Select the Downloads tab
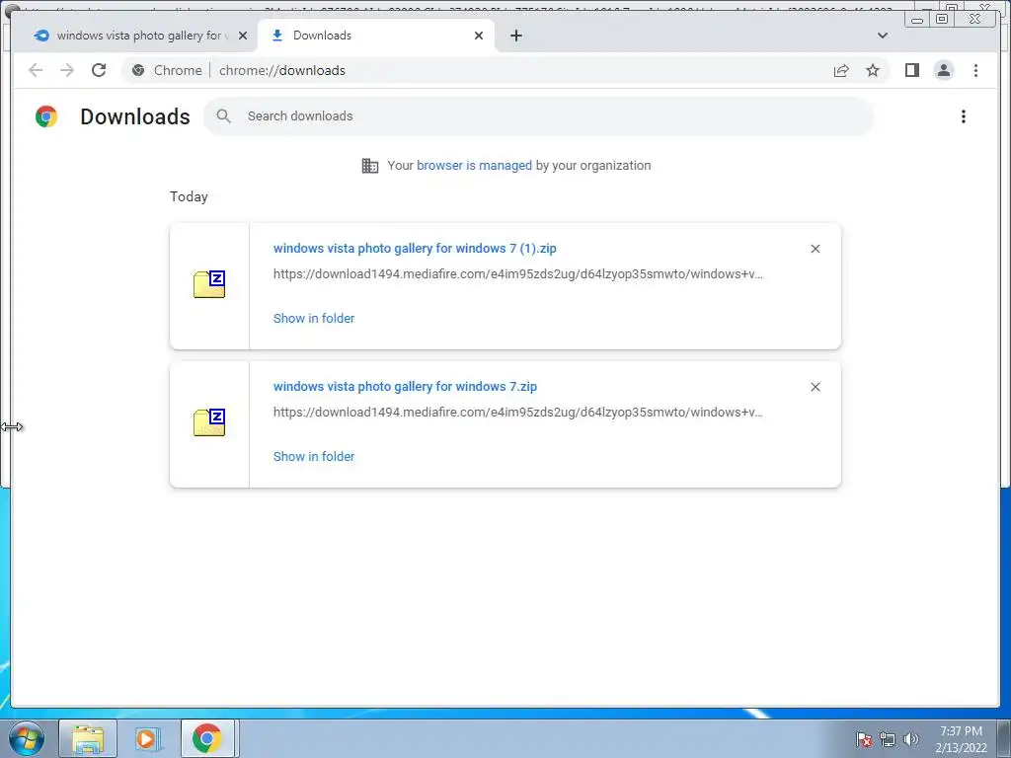This screenshot has height=758, width=1011. (x=376, y=36)
